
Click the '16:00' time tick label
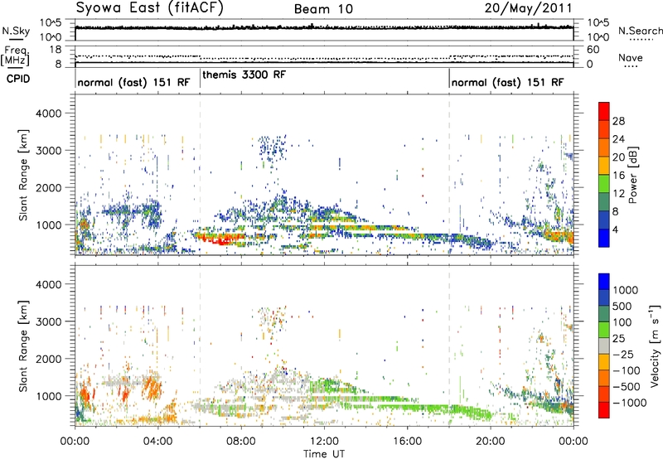point(407,442)
